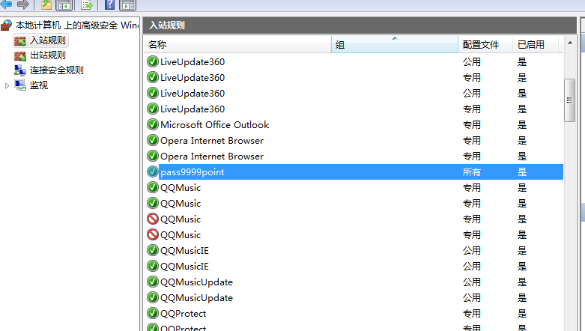
Task: Select 连接安全规则 in the tree
Action: (x=56, y=70)
